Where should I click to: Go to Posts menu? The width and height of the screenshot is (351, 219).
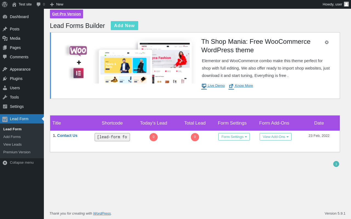[x=22, y=29]
